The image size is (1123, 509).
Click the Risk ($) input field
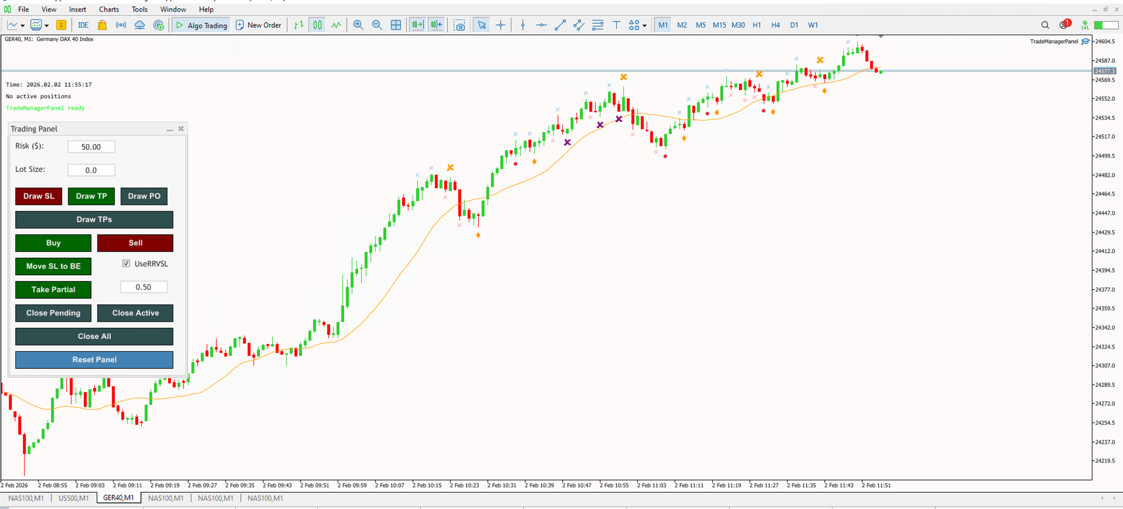coord(91,147)
